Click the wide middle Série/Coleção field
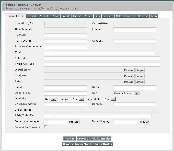 click(x=98, y=116)
